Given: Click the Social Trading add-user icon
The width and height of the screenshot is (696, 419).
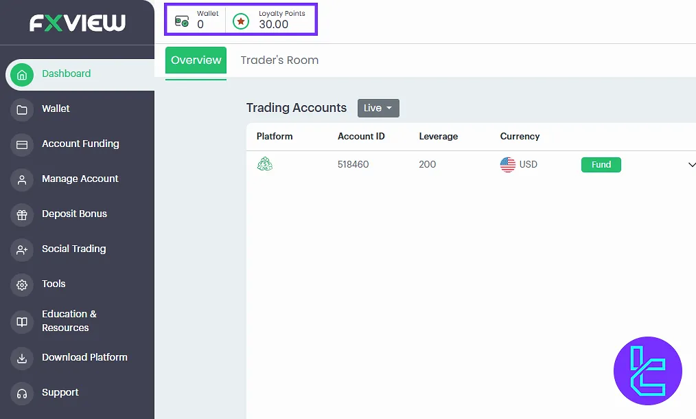Looking at the screenshot, I should pyautogui.click(x=22, y=250).
